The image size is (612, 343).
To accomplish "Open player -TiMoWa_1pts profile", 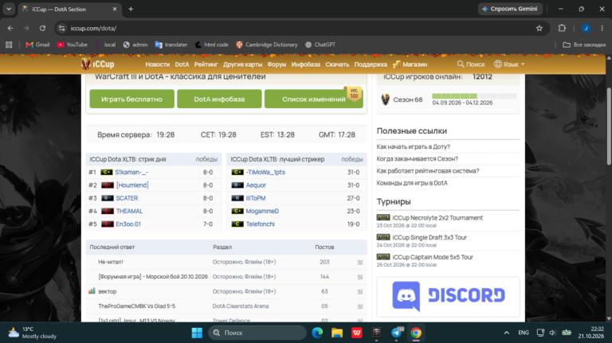I will [265, 172].
